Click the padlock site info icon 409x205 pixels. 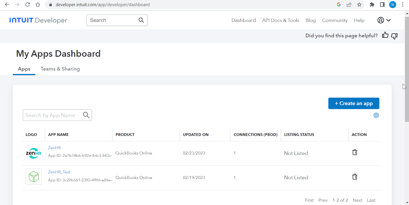[51, 5]
